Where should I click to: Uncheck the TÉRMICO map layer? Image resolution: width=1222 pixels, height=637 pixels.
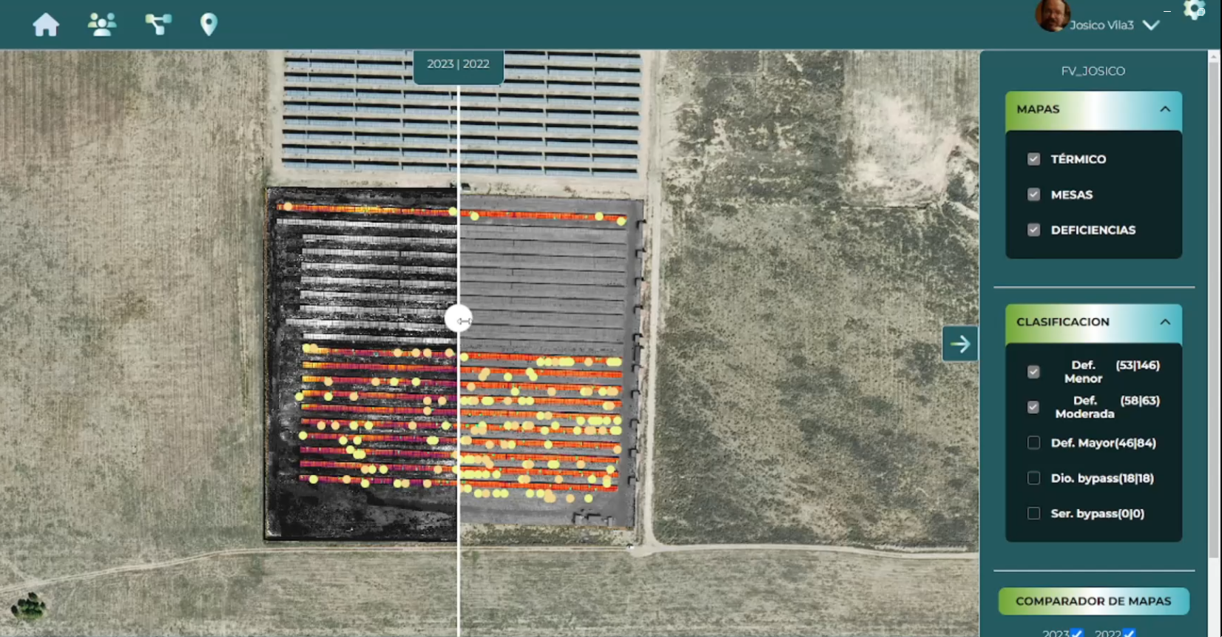1033,159
